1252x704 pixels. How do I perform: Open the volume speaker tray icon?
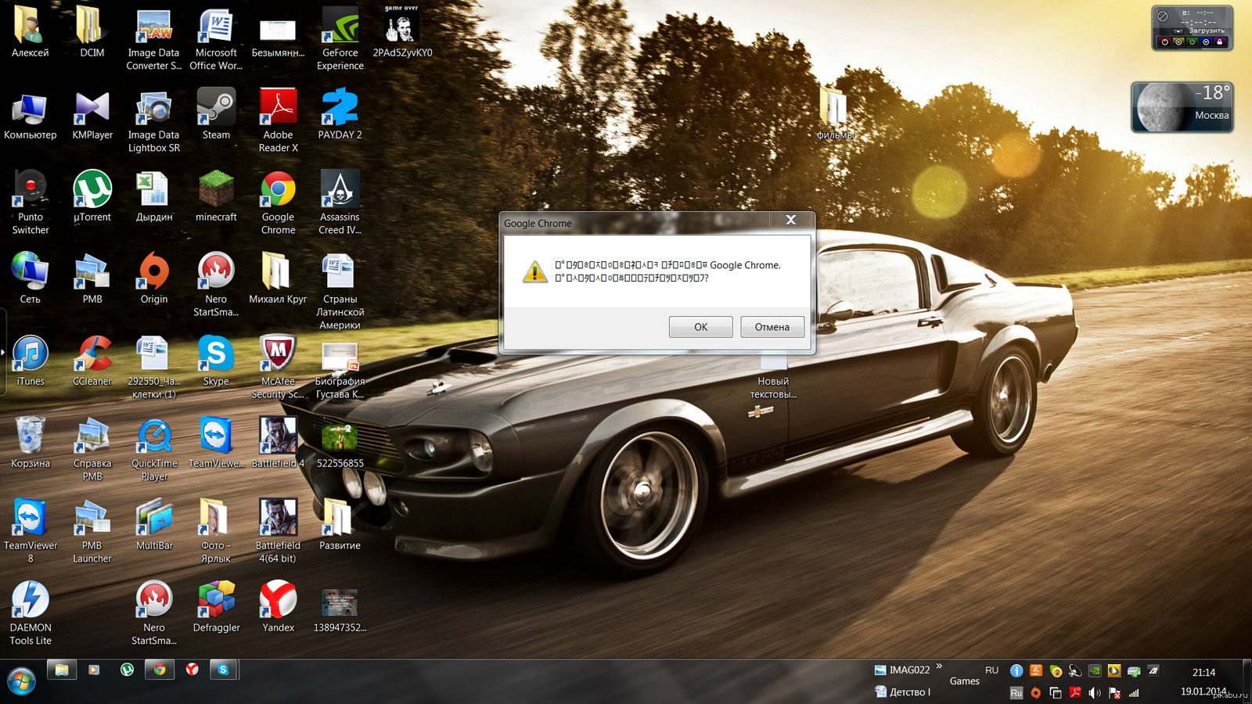[x=1095, y=693]
